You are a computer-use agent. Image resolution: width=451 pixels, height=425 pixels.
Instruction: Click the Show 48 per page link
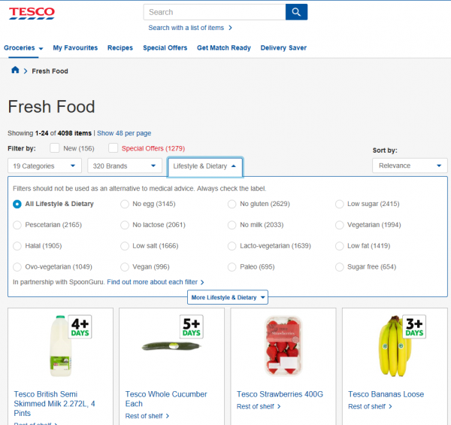(x=124, y=133)
